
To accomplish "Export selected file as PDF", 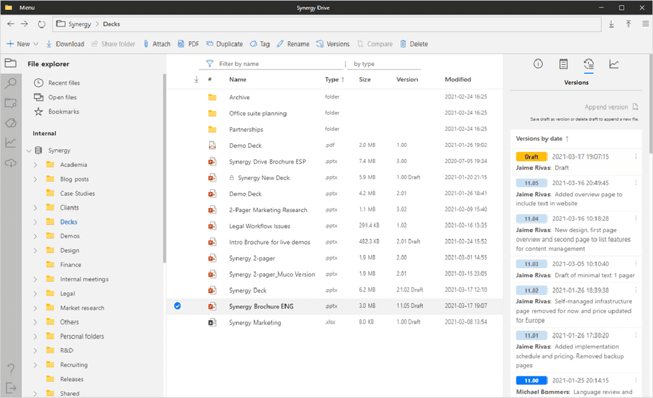I will tap(189, 44).
